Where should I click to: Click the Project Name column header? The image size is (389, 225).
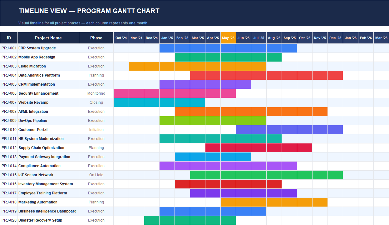[48, 38]
